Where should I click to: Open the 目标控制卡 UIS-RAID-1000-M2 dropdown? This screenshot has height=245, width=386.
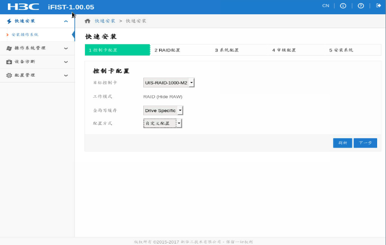(x=169, y=82)
